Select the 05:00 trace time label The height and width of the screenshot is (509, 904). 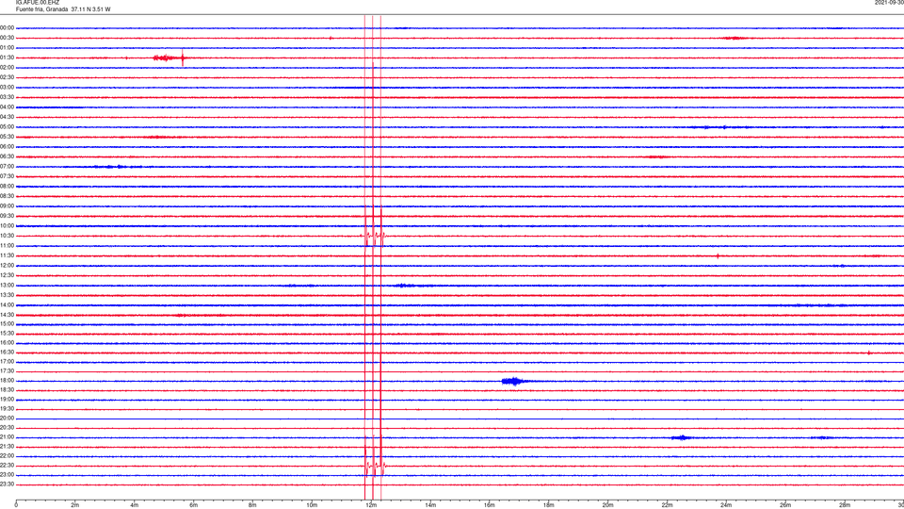[x=7, y=127]
